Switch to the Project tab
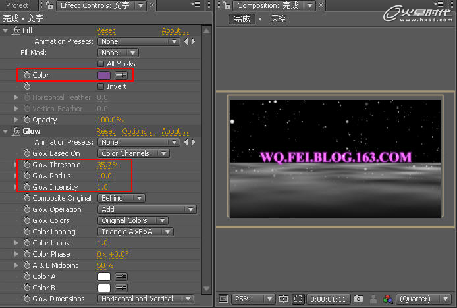457x308 pixels. pyautogui.click(x=17, y=5)
